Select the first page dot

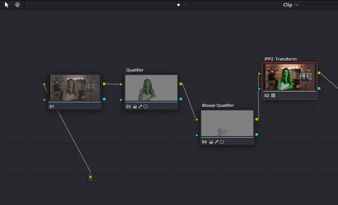[179, 5]
